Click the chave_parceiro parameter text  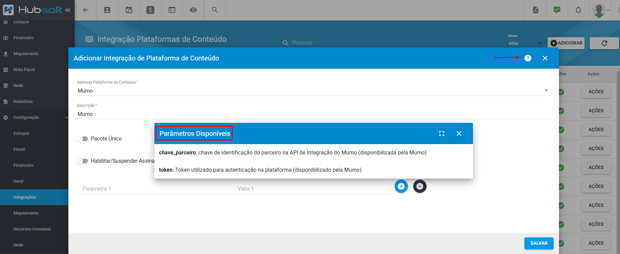177,153
